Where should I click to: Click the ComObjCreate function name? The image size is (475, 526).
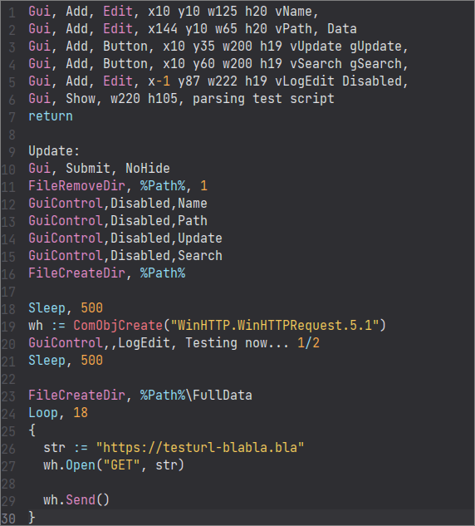pos(118,326)
